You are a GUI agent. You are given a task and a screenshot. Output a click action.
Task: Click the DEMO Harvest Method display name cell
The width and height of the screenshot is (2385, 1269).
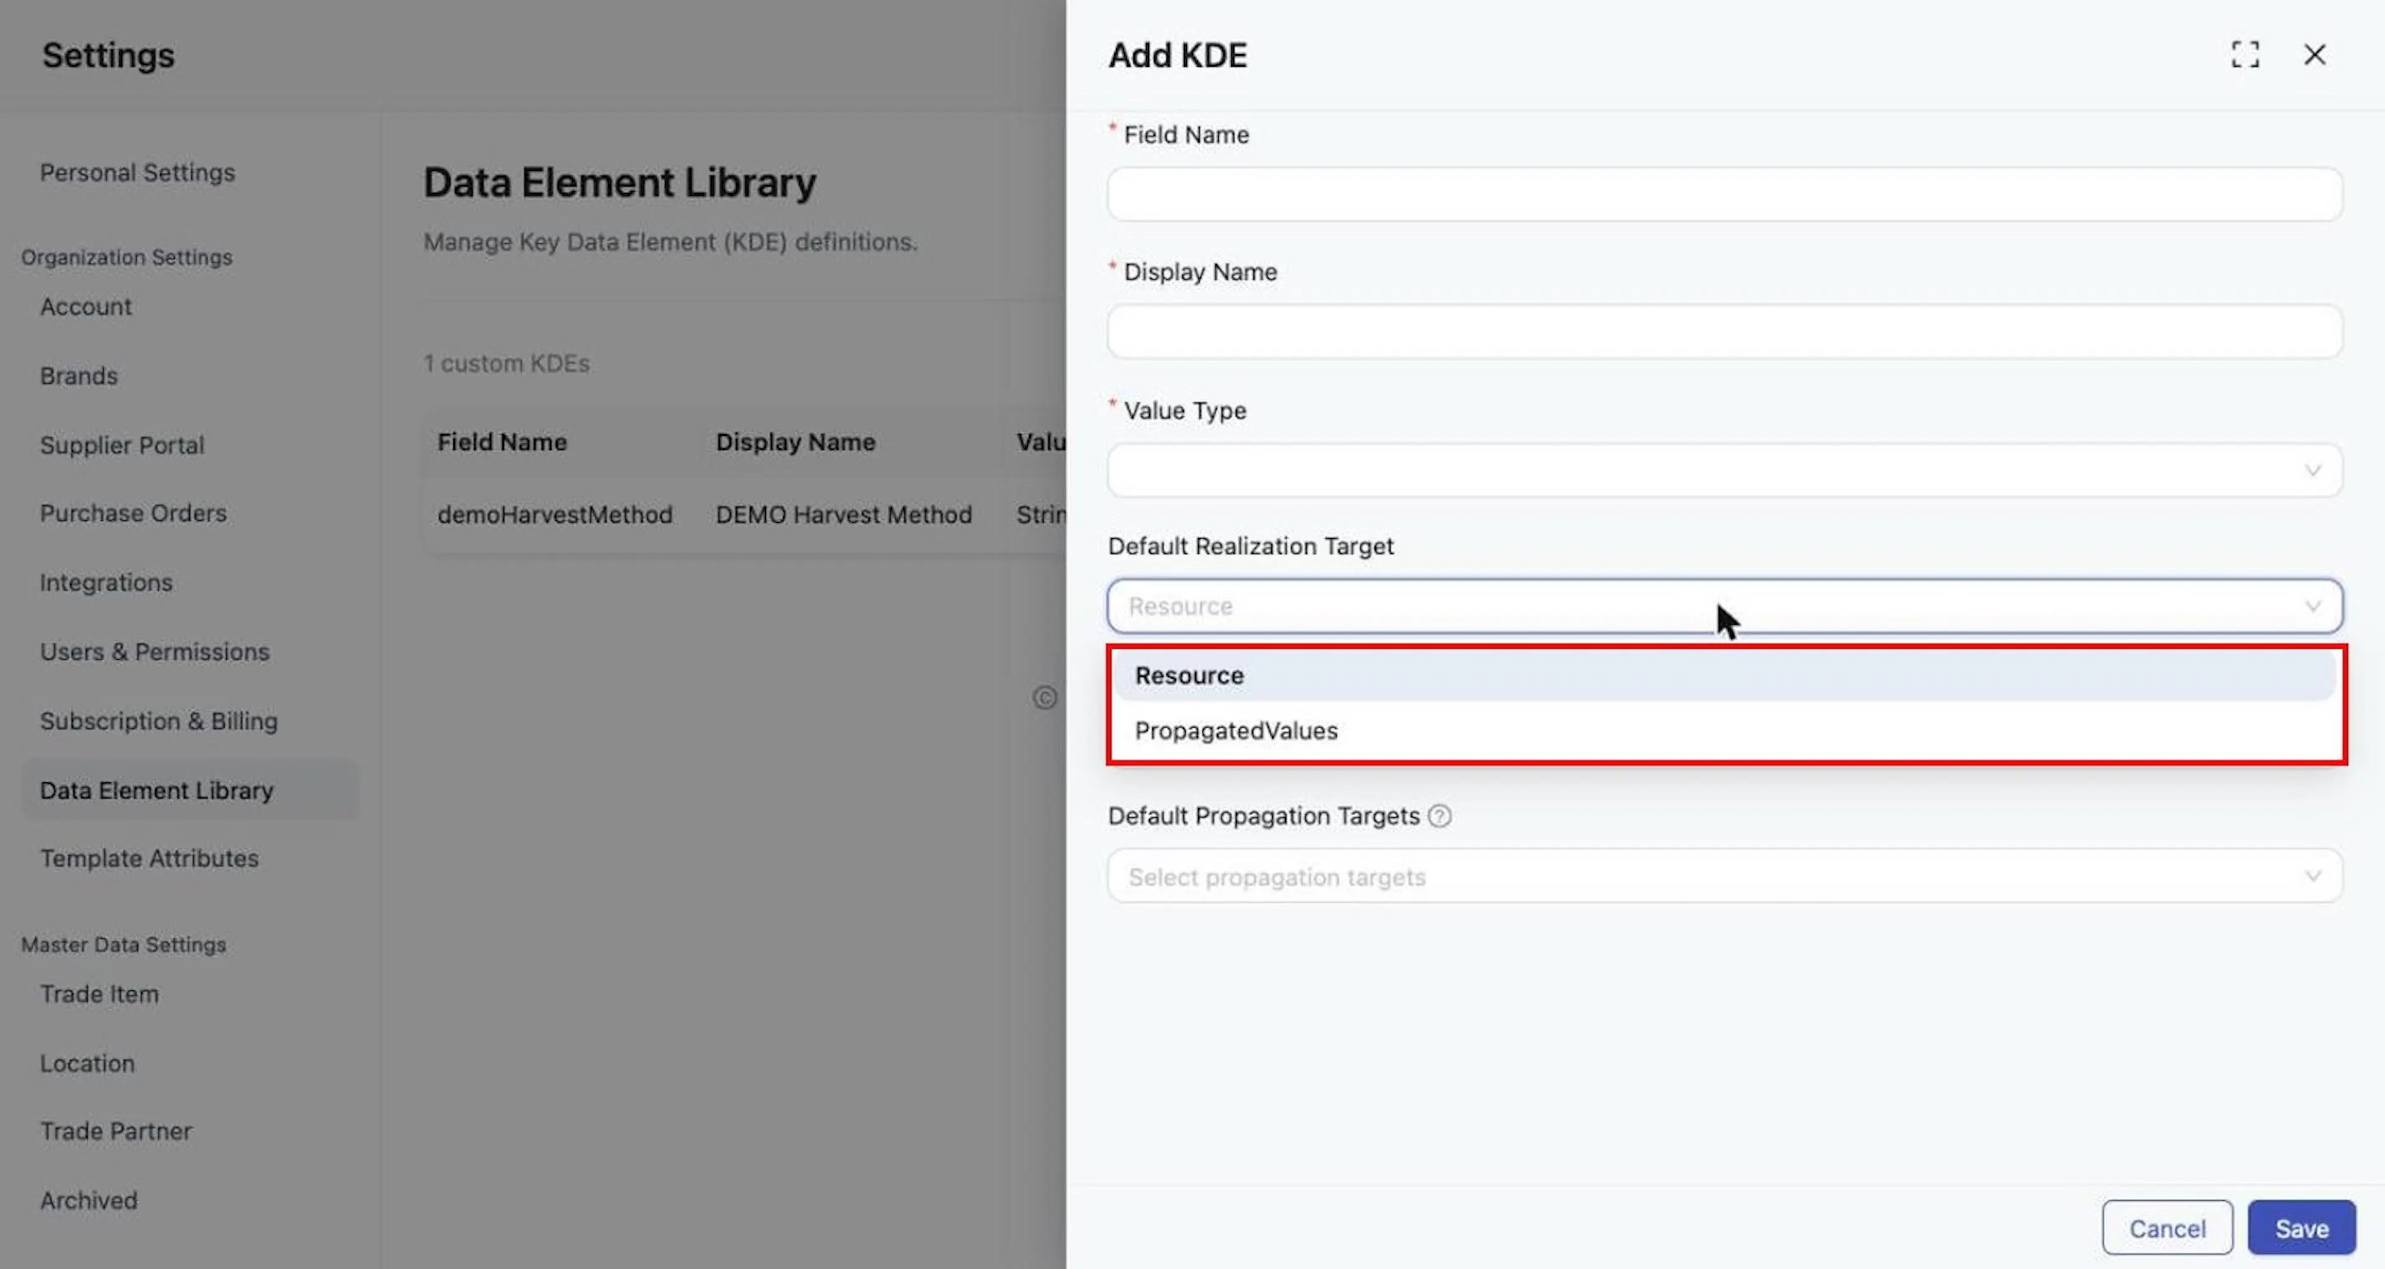(x=843, y=515)
